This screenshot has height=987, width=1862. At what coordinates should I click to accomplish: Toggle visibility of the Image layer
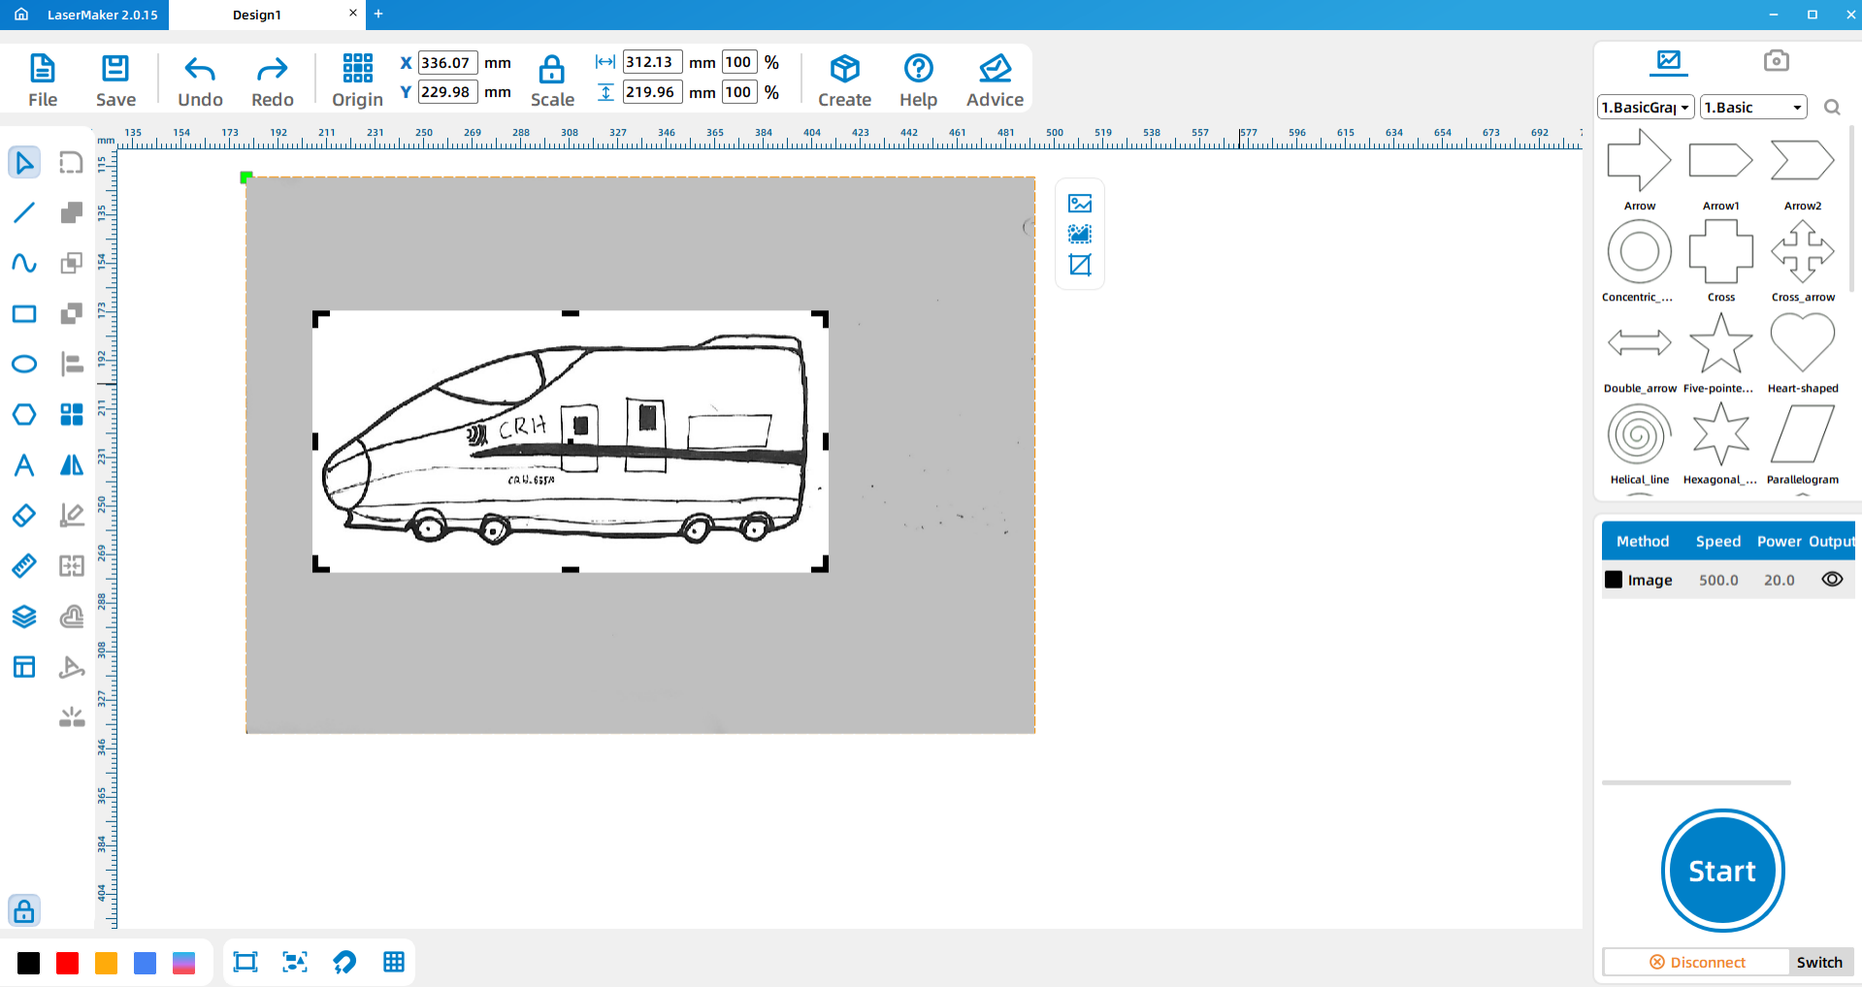pyautogui.click(x=1832, y=580)
